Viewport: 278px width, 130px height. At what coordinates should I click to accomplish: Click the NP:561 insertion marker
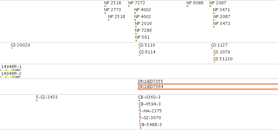[x=136, y=41]
